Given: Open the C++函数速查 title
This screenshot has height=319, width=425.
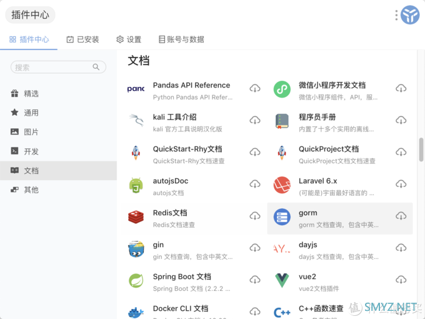Looking at the screenshot, I should coord(321,308).
